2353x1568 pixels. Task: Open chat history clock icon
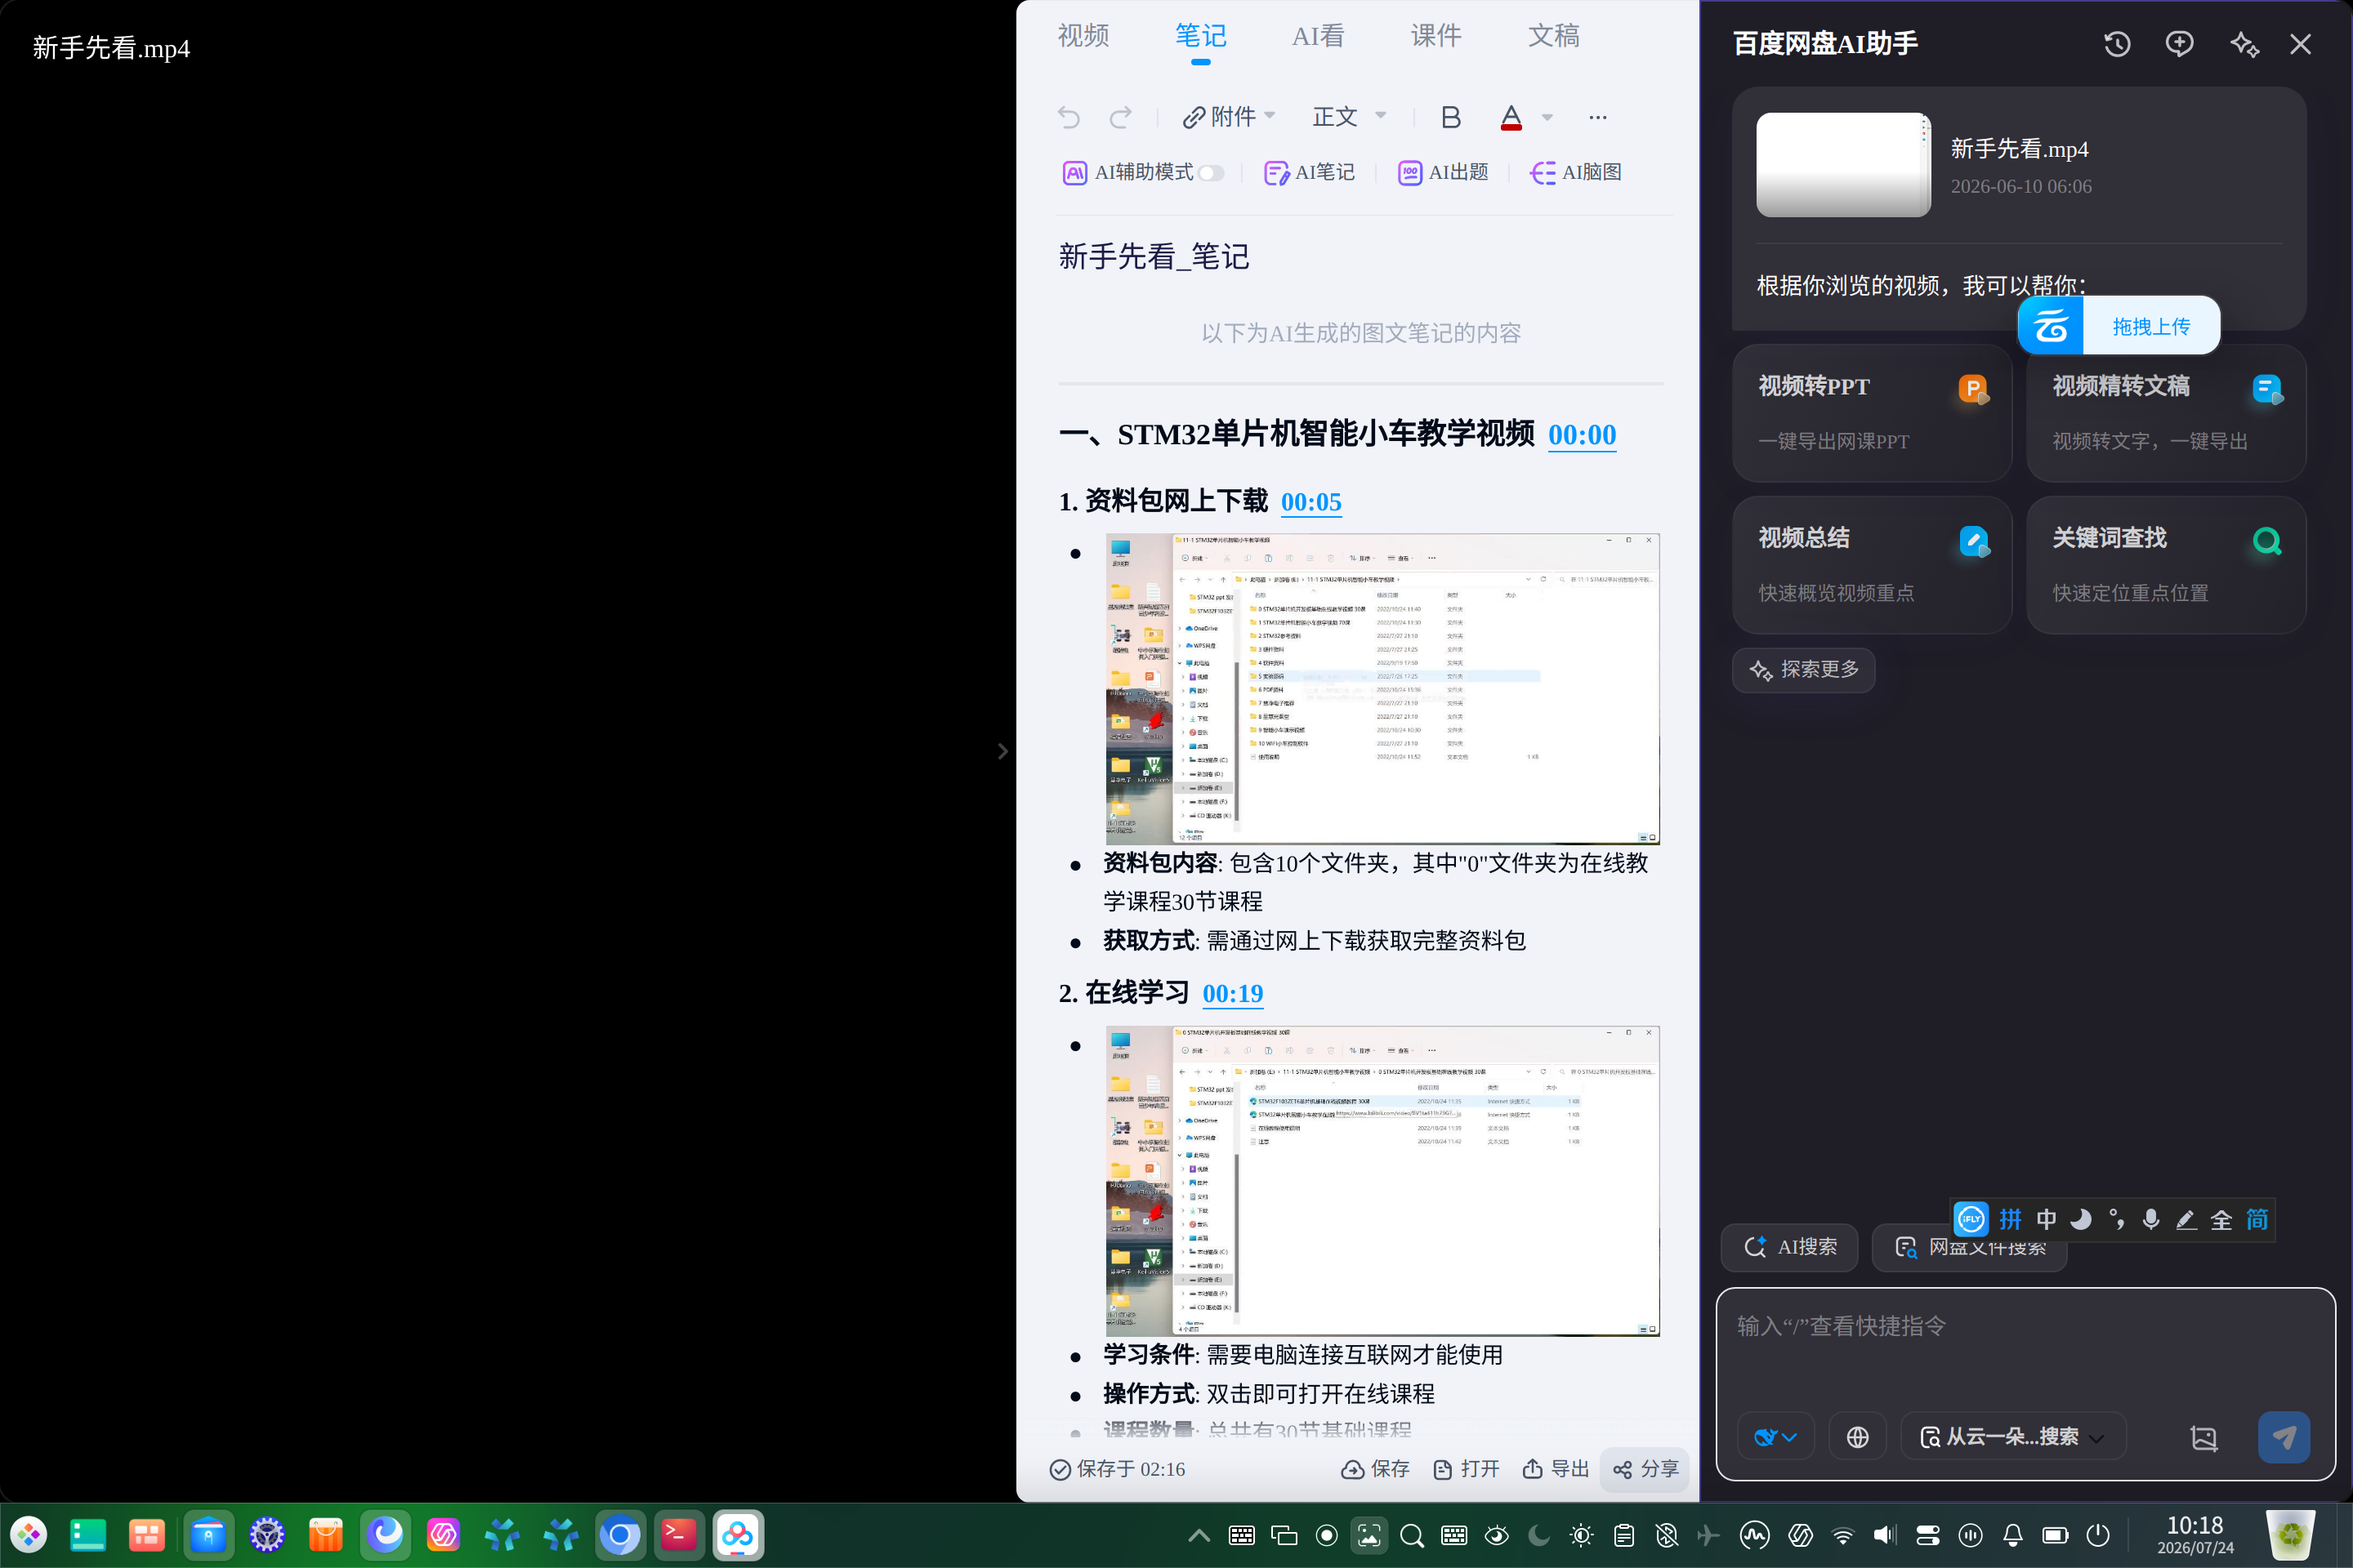click(2117, 44)
